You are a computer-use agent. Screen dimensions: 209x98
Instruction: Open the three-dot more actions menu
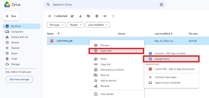[113, 16]
